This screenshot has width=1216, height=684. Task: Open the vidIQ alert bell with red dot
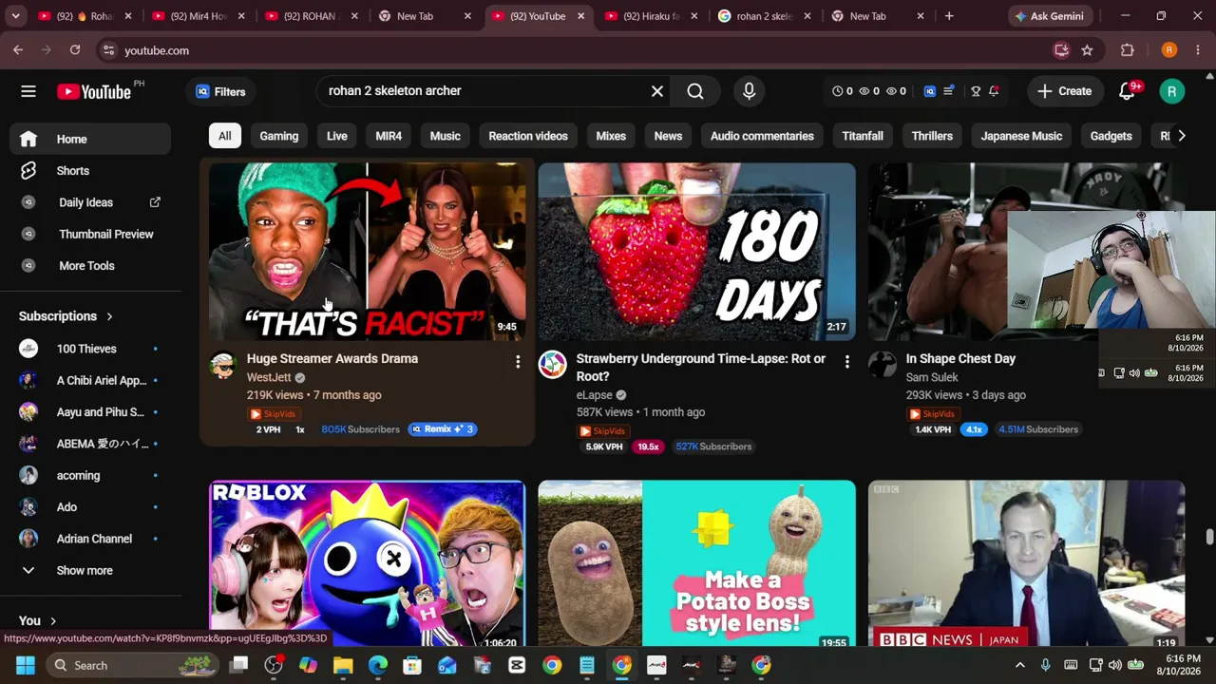(994, 91)
